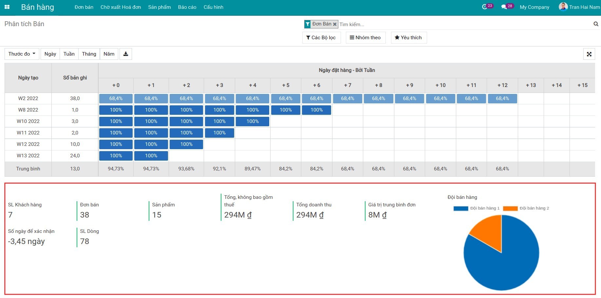The image size is (601, 298).
Task: Open Các Bộ lọc filters dropdown
Action: pos(321,38)
